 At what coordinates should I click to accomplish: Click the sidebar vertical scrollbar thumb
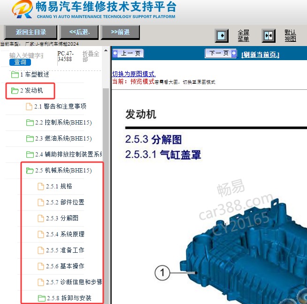[x=106, y=196]
